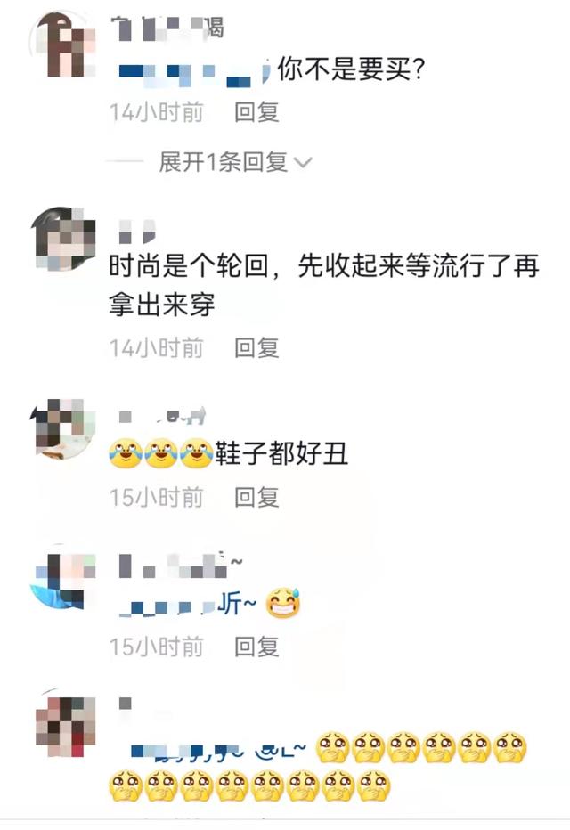This screenshot has width=570, height=830.
Task: Open avatar of the last commenter
Action: point(63,725)
